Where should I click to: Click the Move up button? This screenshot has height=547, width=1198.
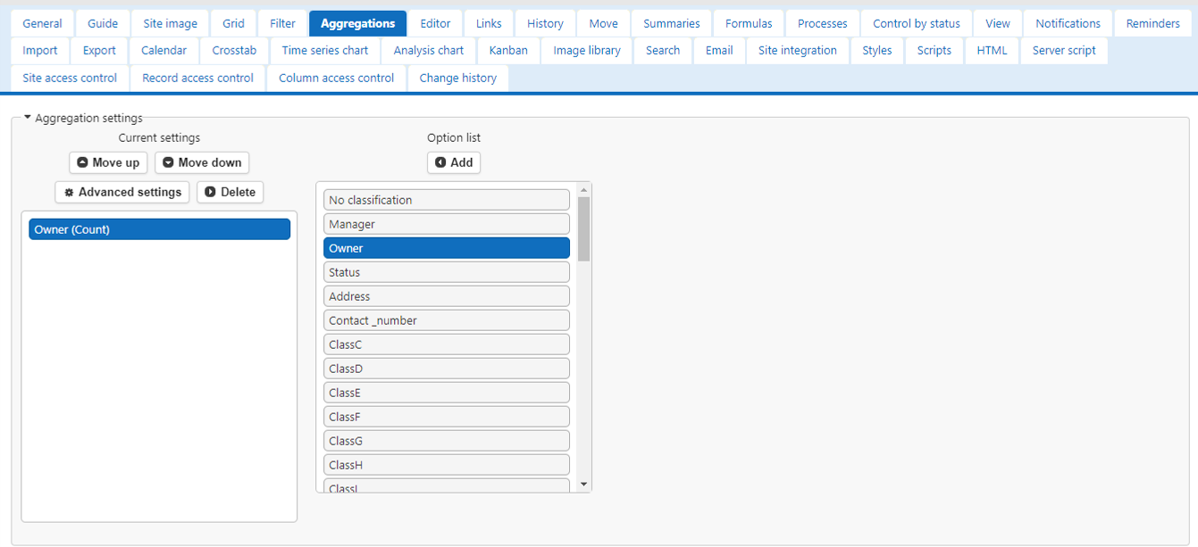point(108,162)
